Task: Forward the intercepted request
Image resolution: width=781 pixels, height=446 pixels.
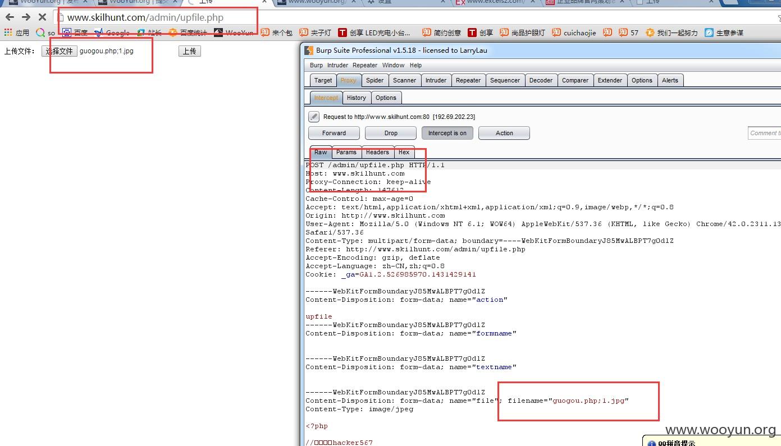Action: point(334,133)
